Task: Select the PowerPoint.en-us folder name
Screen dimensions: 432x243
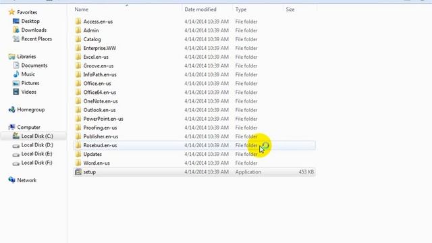Action: 103,119
